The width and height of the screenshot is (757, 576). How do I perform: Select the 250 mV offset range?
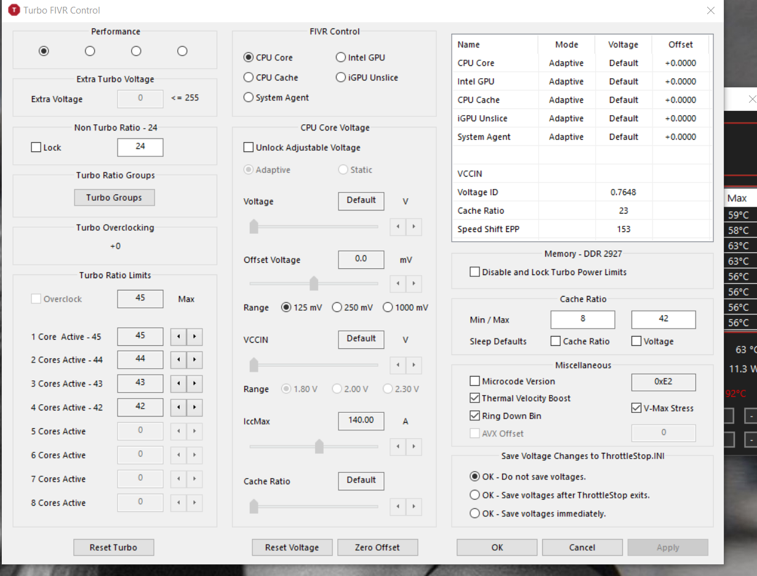point(353,307)
